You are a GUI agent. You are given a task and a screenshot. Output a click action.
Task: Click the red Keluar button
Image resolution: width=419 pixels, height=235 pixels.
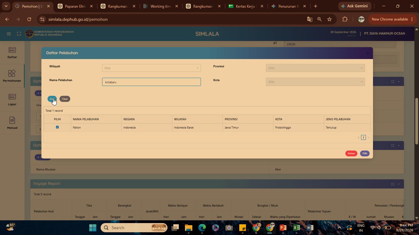tap(351, 153)
